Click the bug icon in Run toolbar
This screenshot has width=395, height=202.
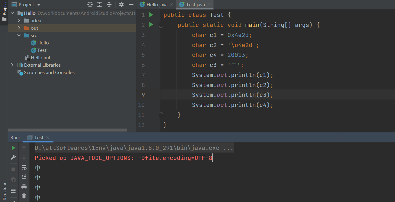[x=13, y=179]
